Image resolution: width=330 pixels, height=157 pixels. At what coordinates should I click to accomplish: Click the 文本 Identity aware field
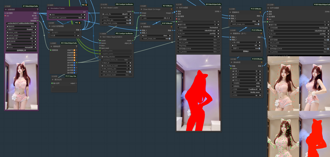247,92
